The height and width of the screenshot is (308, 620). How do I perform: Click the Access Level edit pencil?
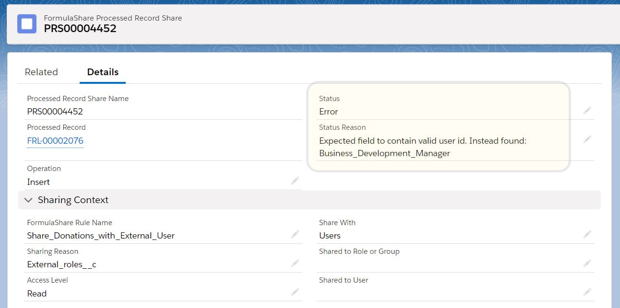pos(295,292)
